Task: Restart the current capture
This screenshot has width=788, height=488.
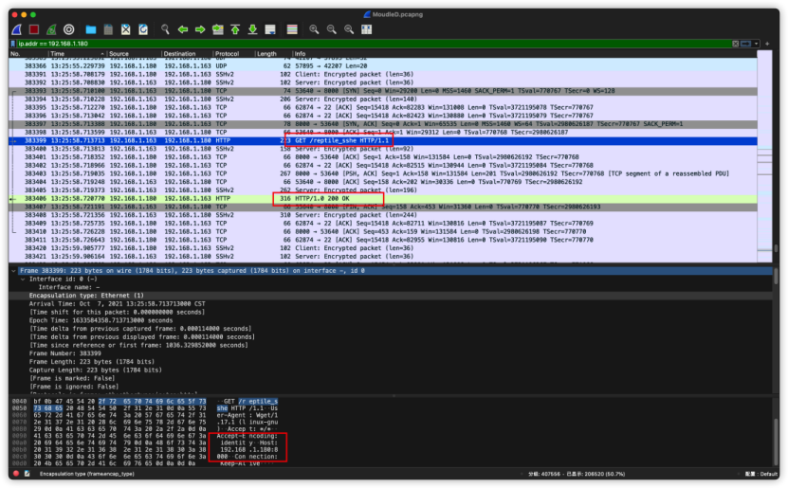Action: point(51,29)
